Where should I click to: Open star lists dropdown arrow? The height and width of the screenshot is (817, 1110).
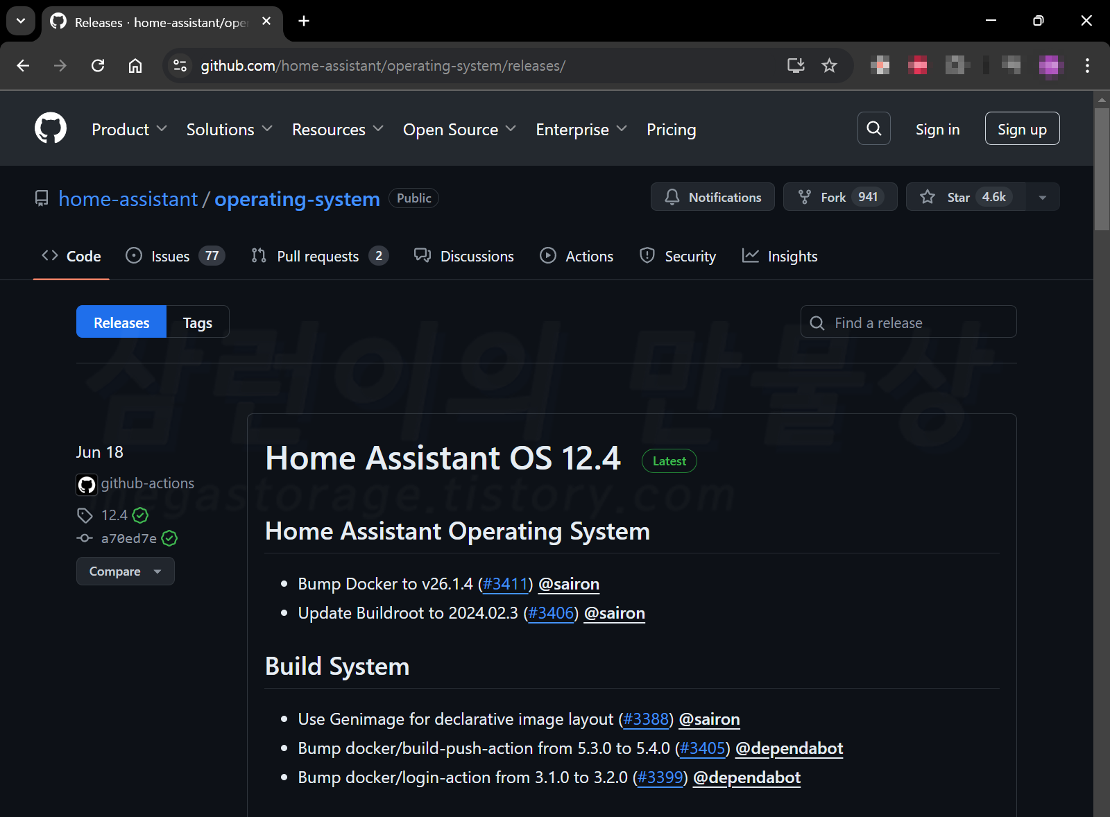(1043, 197)
